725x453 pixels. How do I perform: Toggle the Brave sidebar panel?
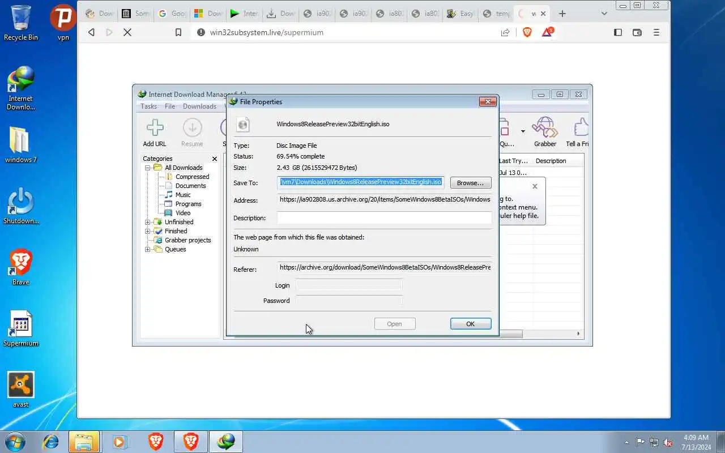click(618, 32)
